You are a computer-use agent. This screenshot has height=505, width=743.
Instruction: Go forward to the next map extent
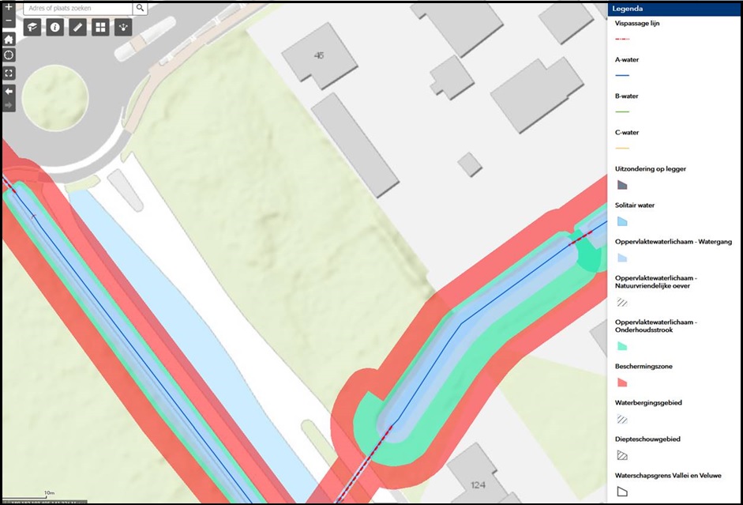(9, 105)
